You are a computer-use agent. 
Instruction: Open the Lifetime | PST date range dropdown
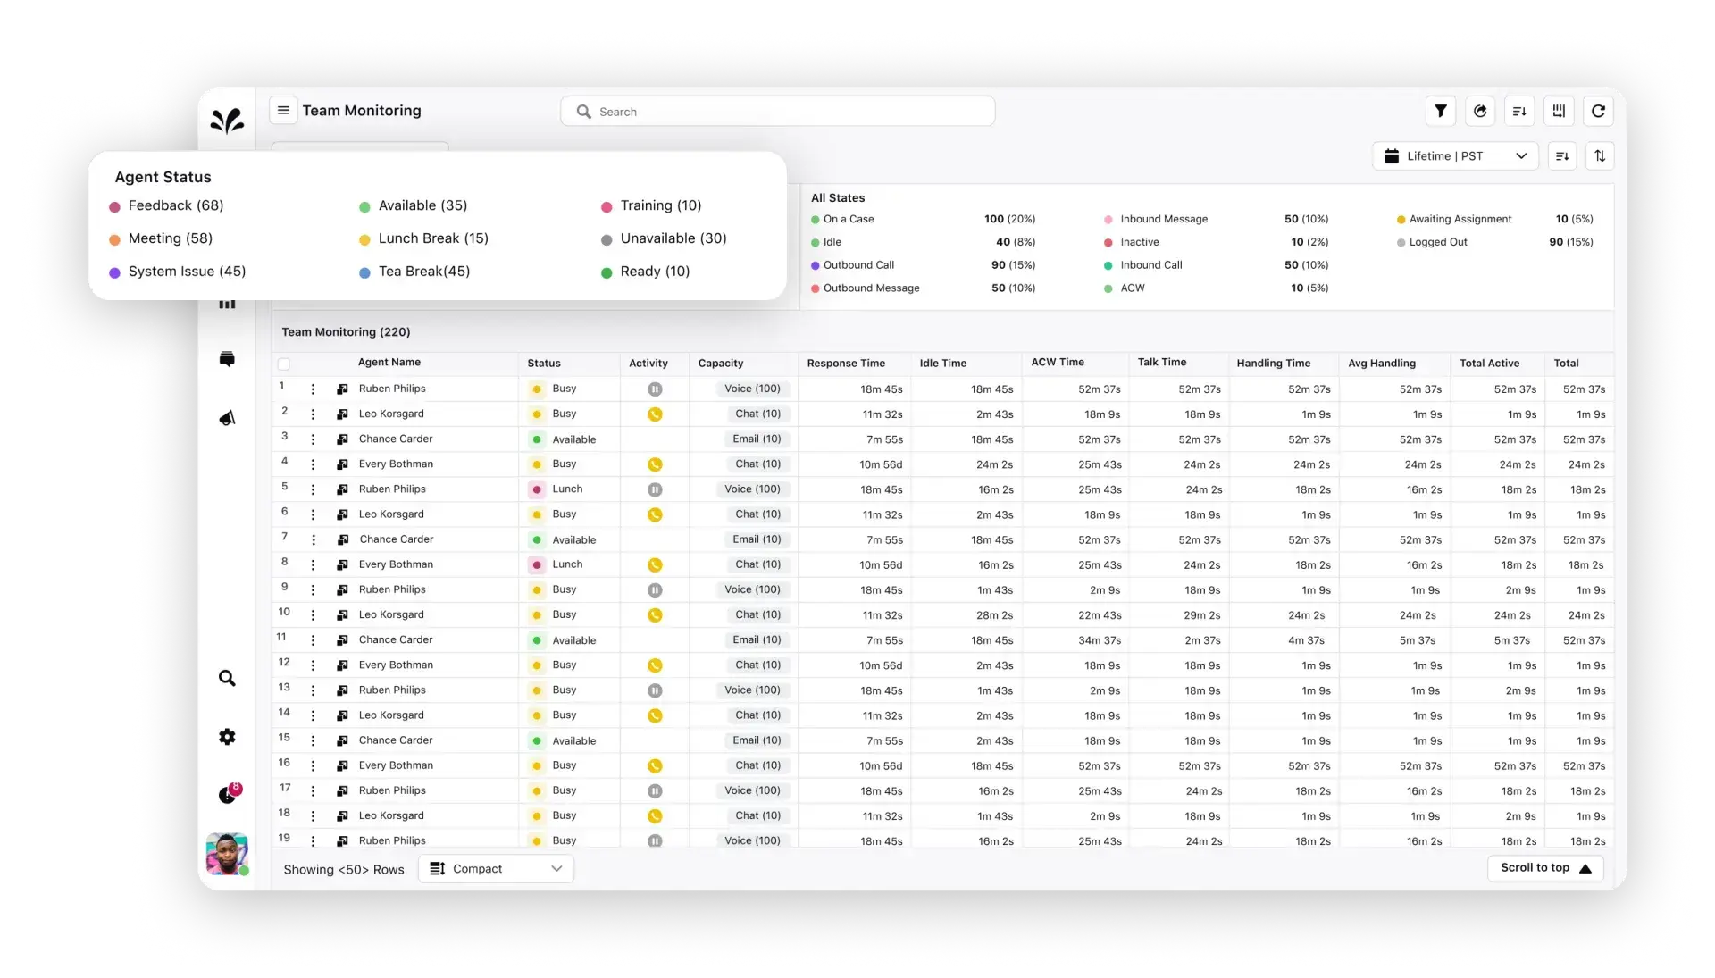tap(1455, 155)
